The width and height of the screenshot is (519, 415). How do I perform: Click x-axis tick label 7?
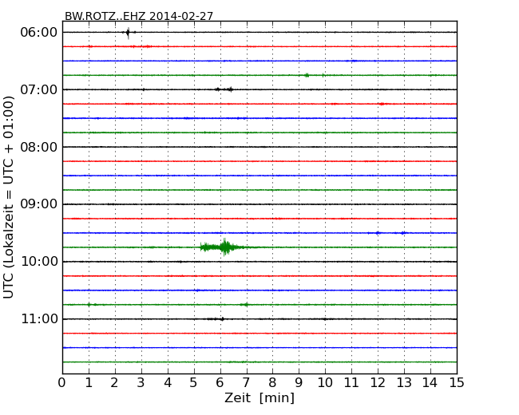coord(246,382)
